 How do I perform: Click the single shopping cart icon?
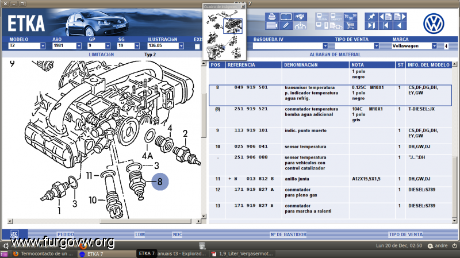click(350, 26)
